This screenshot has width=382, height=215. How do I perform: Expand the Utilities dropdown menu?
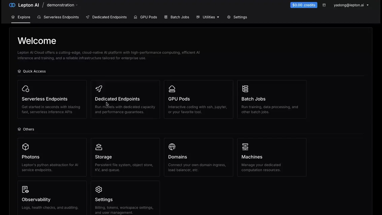tap(208, 17)
